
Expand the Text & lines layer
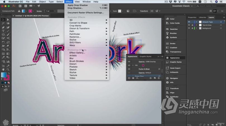pos(196,25)
